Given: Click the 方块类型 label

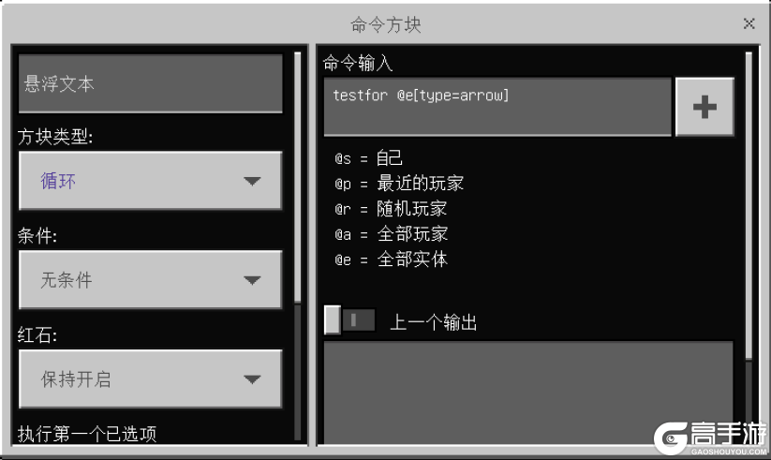Looking at the screenshot, I should pyautogui.click(x=55, y=136).
